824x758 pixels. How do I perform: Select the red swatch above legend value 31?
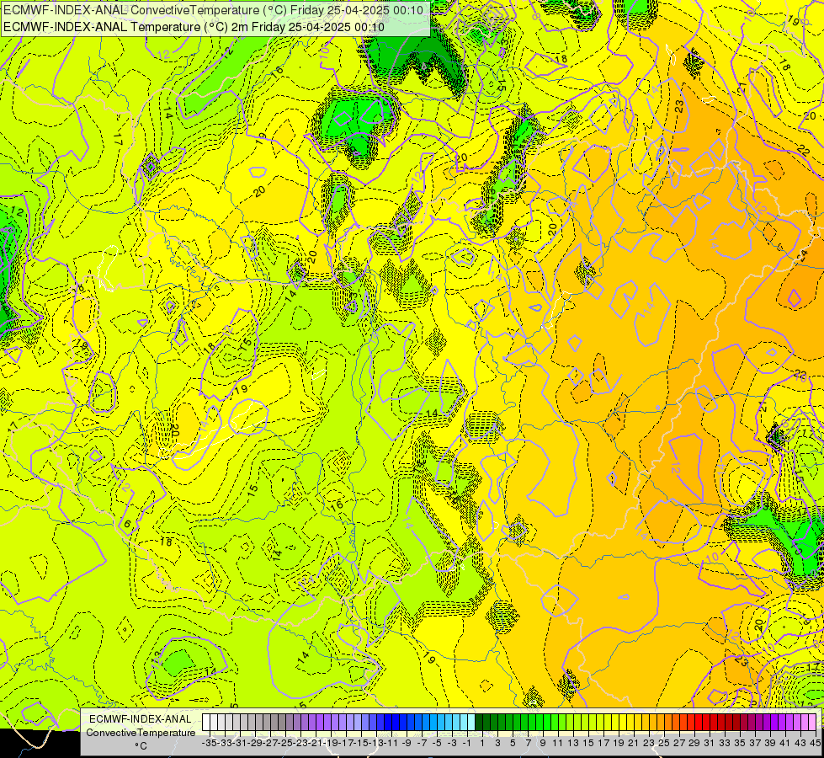706,722
